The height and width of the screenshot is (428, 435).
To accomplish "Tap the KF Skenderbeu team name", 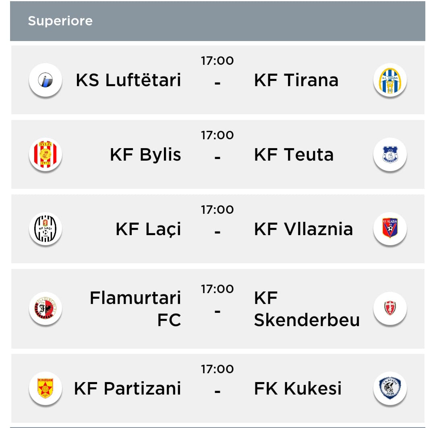I will (307, 309).
